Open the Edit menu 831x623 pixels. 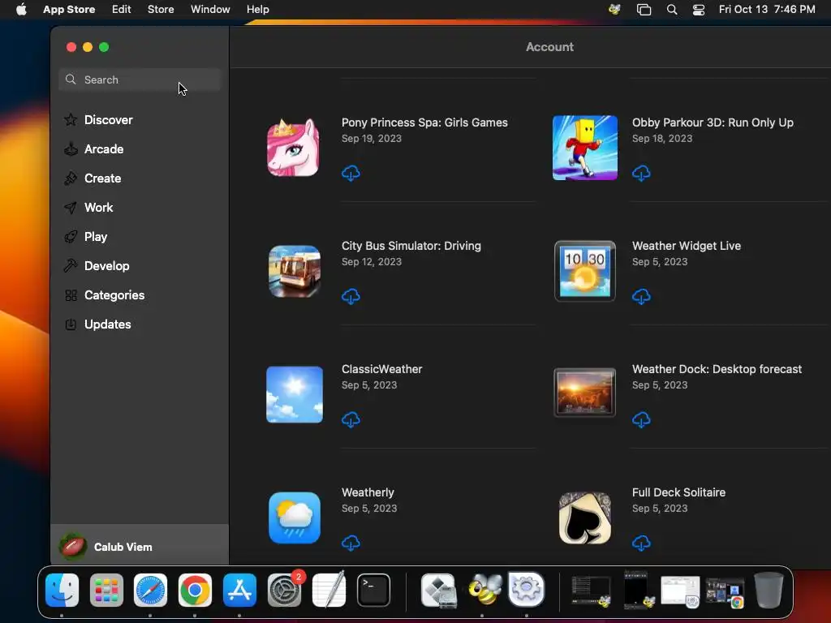pos(122,9)
